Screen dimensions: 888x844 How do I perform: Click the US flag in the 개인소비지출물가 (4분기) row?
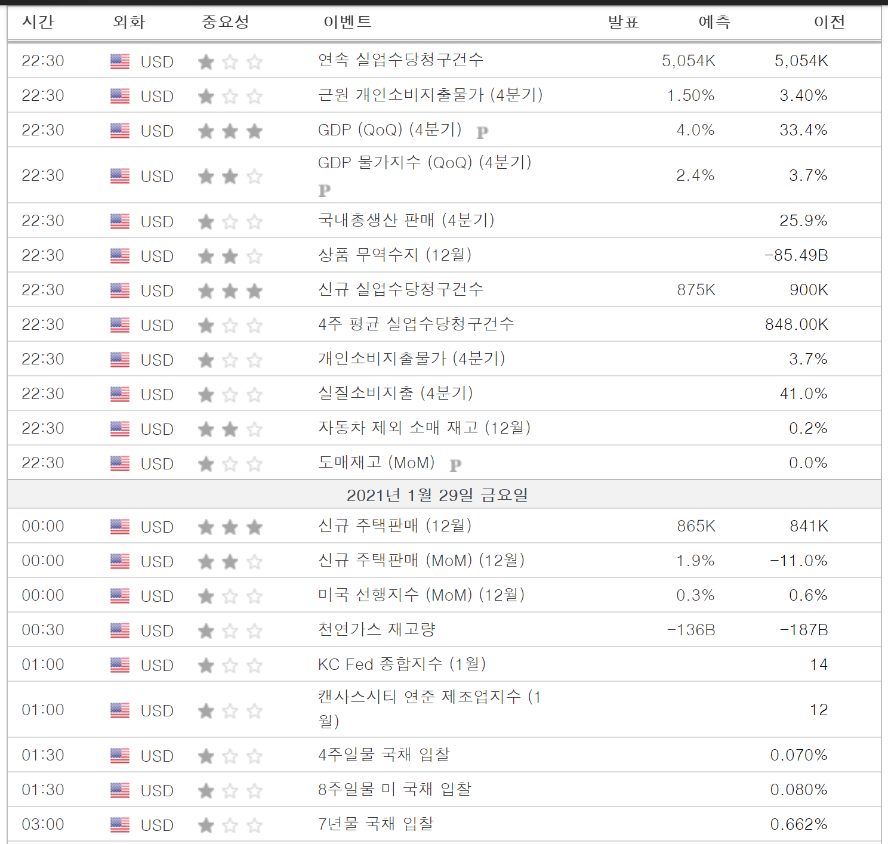[120, 360]
